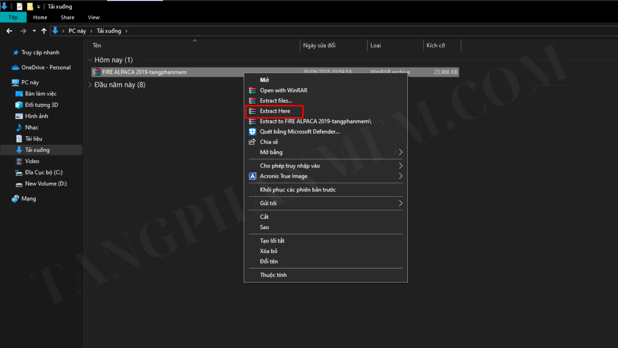The image size is (618, 348).
Task: Select Đĩa Cục bộ (C:) drive
Action: tap(44, 172)
